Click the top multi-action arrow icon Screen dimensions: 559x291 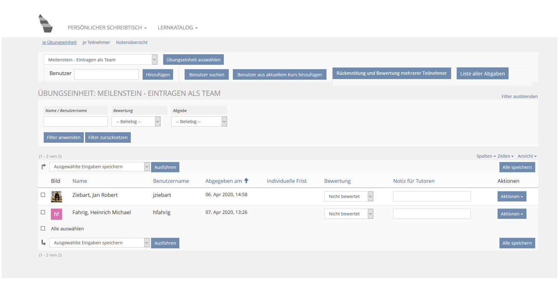click(43, 167)
